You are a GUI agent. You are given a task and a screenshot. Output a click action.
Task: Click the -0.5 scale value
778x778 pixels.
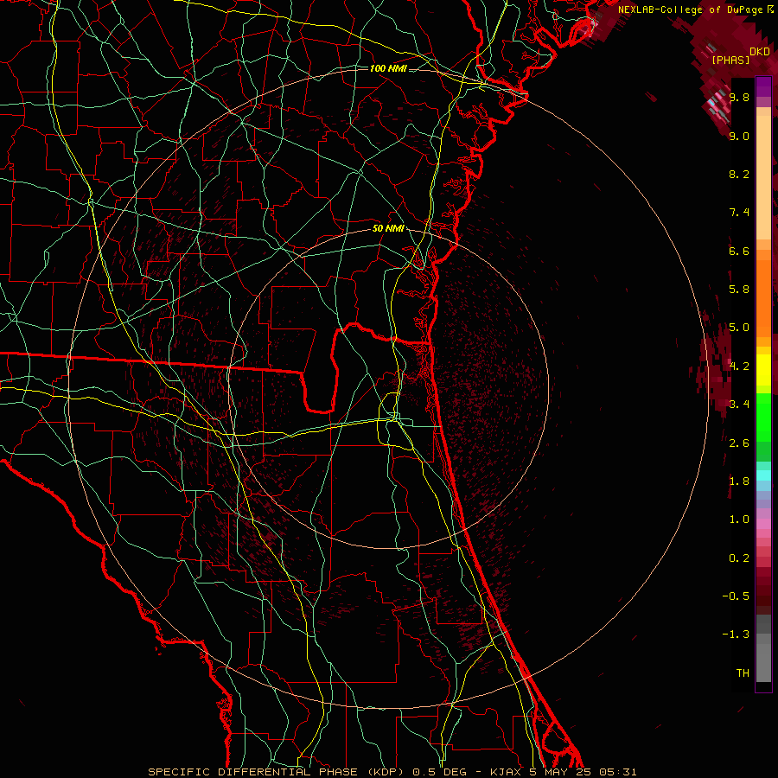click(x=736, y=596)
